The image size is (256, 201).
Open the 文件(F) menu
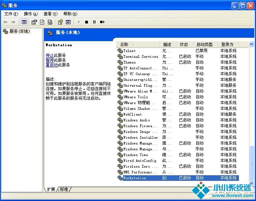(x=11, y=14)
